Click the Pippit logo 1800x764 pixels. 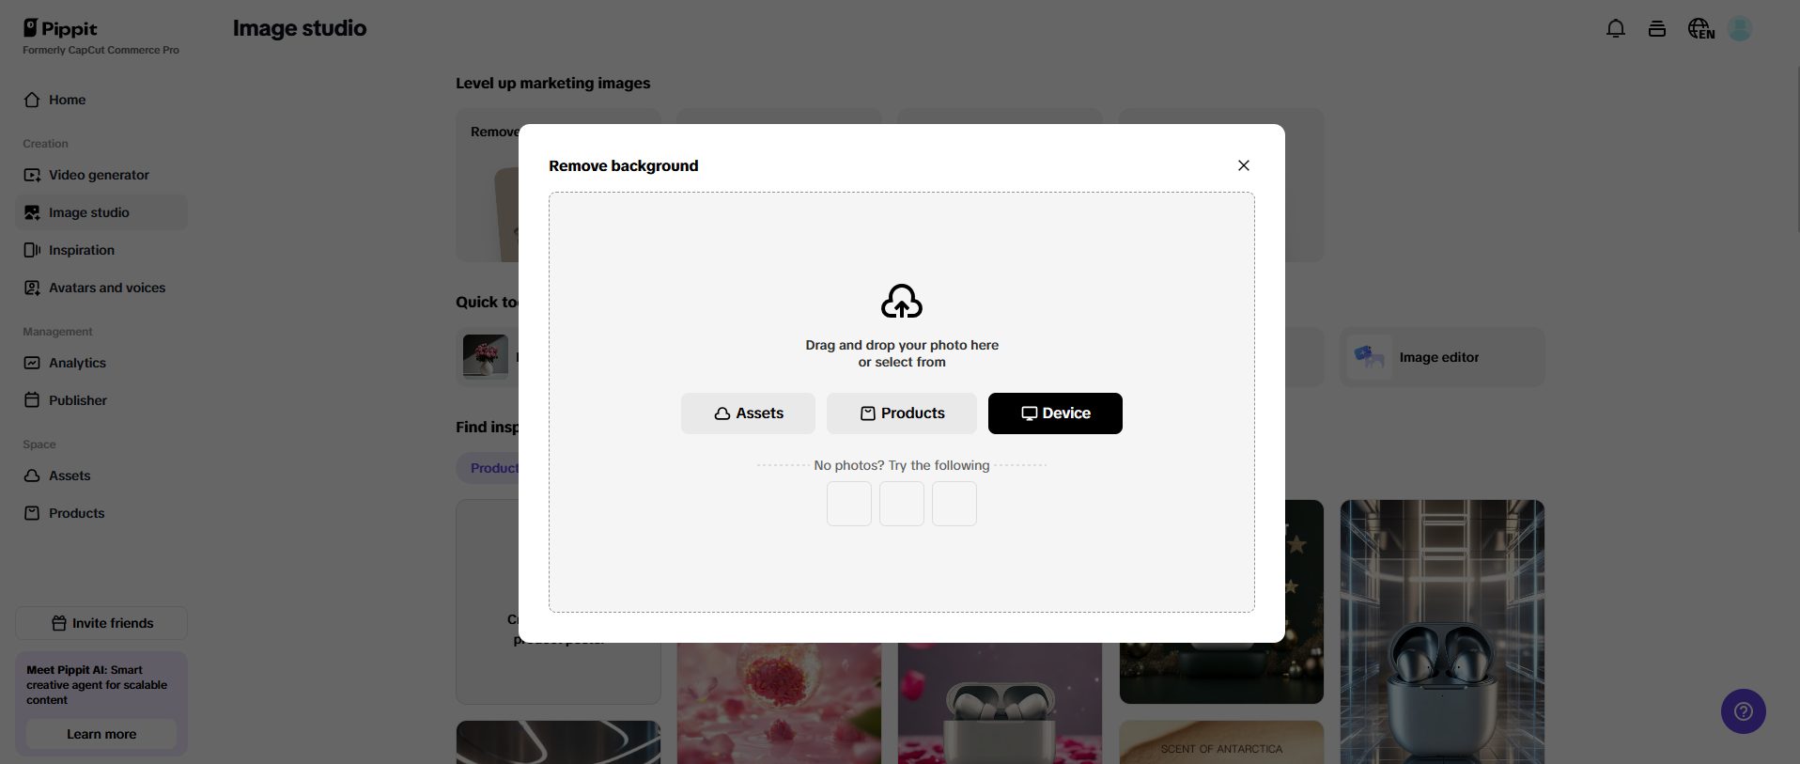coord(60,28)
